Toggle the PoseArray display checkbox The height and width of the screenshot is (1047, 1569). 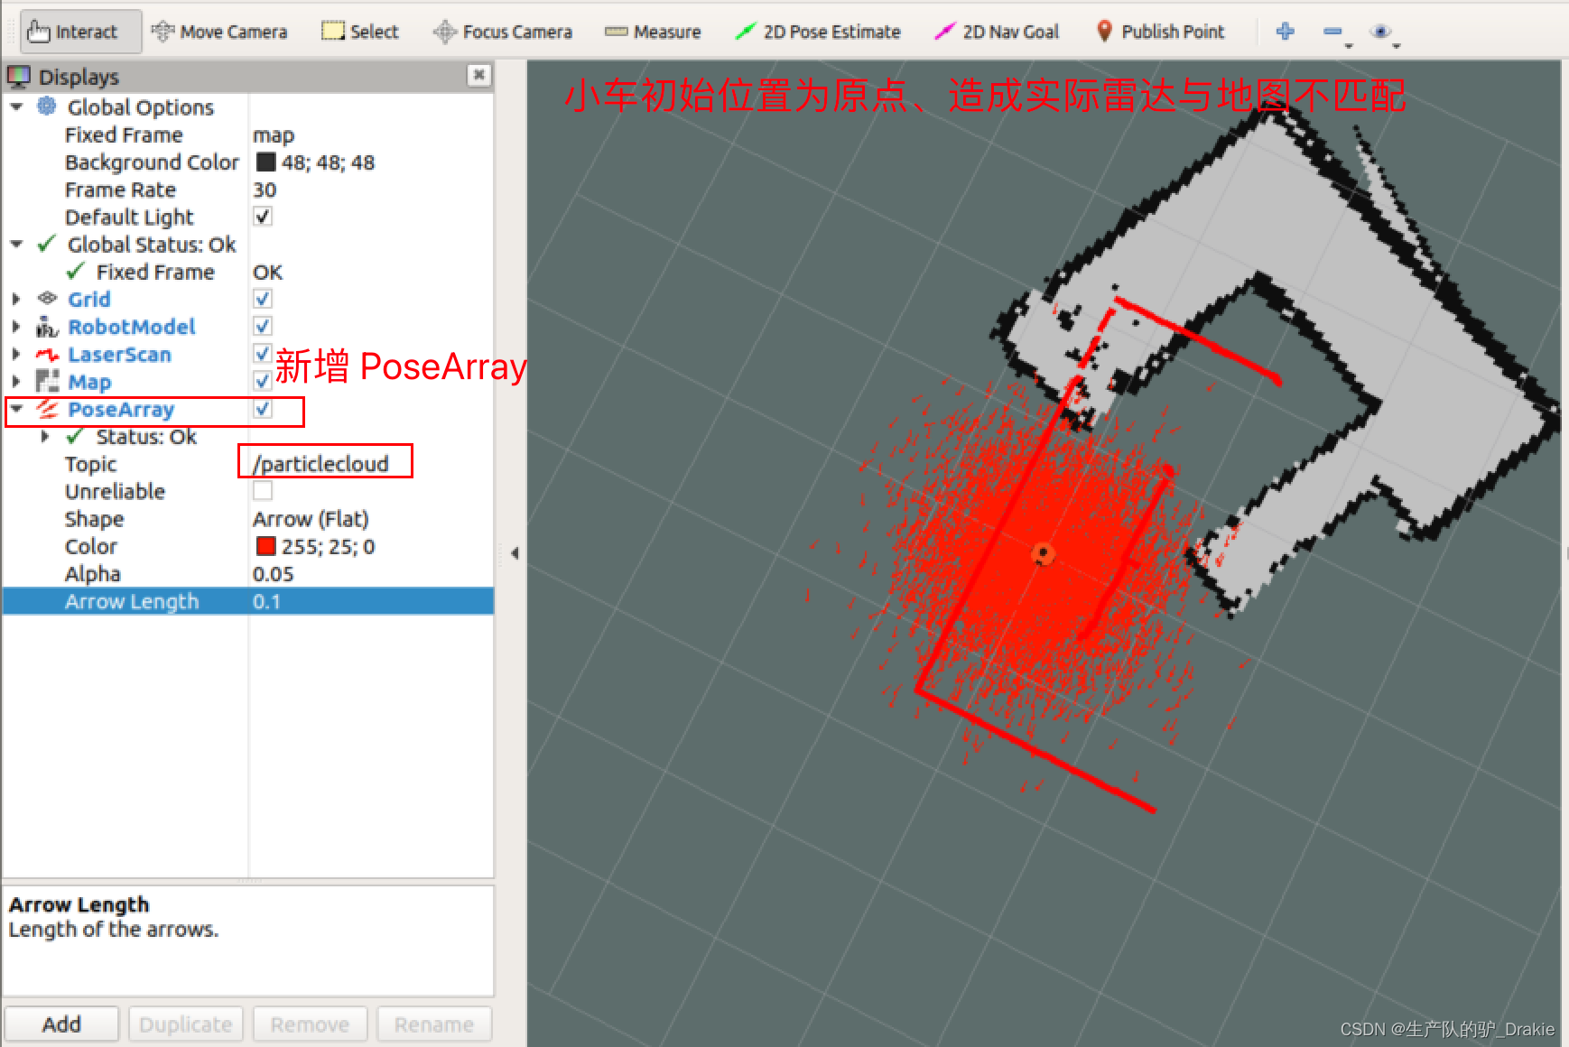coord(263,409)
